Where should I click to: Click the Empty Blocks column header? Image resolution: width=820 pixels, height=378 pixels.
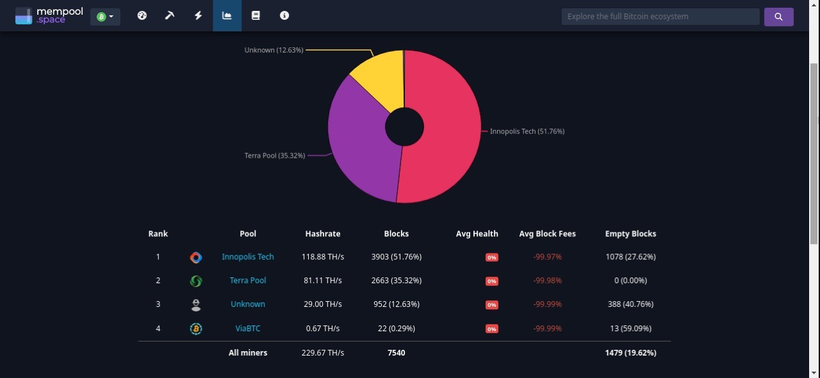(x=631, y=234)
